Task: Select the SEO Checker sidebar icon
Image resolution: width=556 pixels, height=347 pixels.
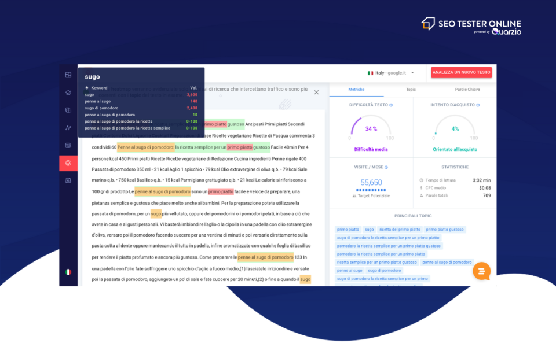Action: [x=68, y=92]
